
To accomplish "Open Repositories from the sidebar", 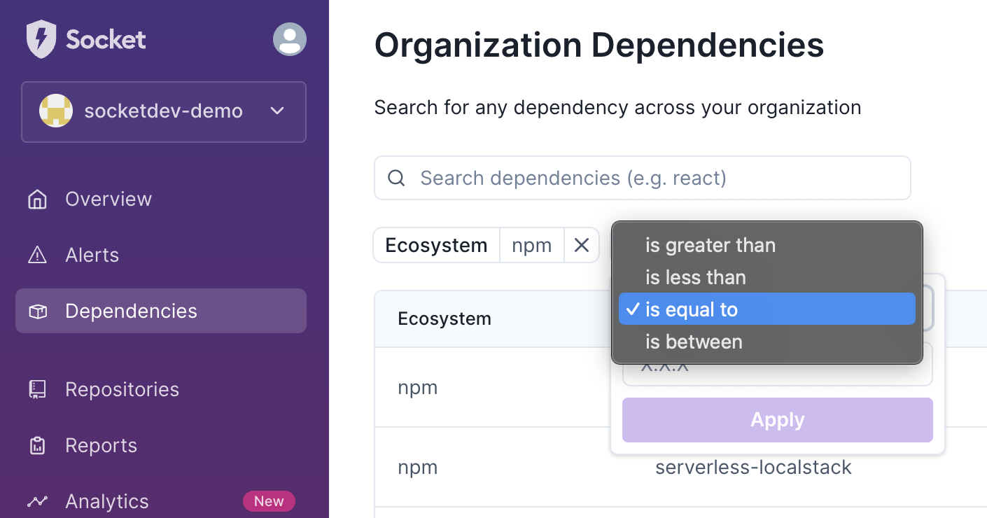I will 122,389.
